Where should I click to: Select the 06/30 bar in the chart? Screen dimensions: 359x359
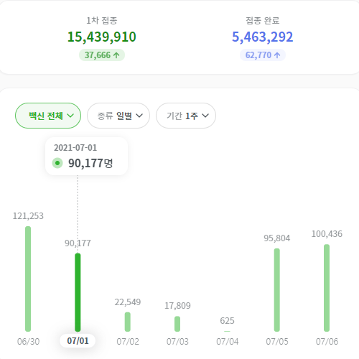pos(28,279)
